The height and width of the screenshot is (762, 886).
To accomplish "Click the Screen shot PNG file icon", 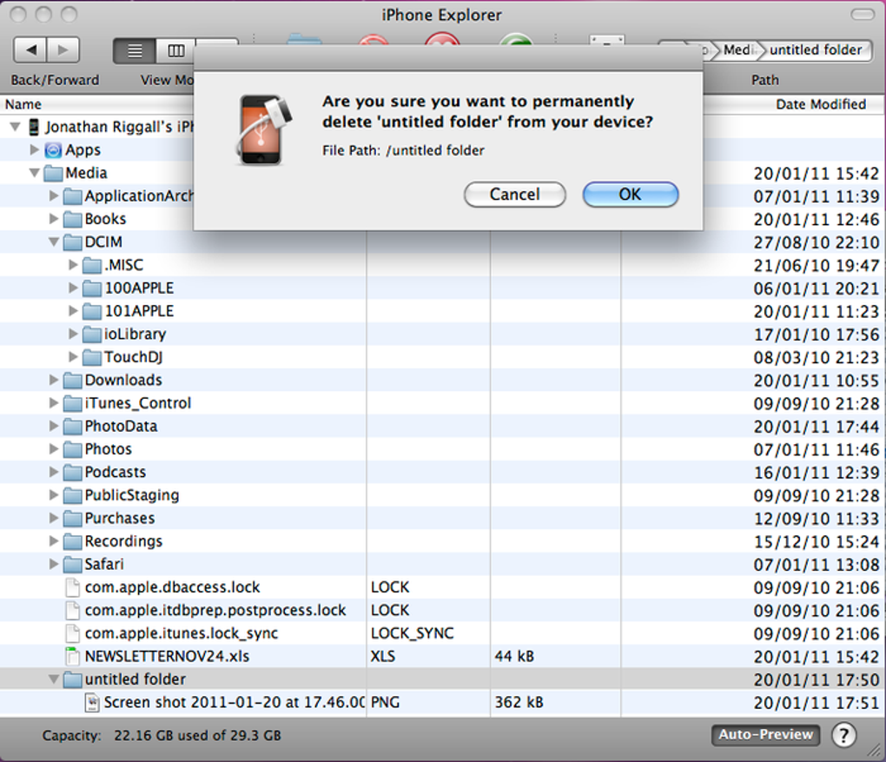I will pyautogui.click(x=91, y=703).
